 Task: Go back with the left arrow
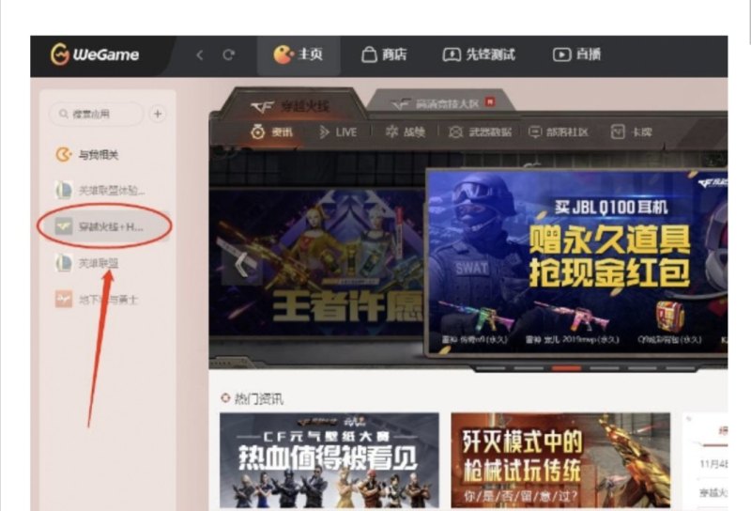pos(200,55)
